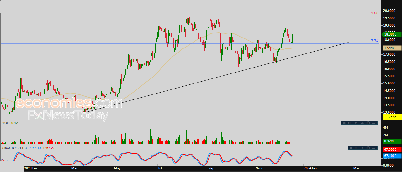Image resolution: width=402 pixels, height=172 pixels.
Task: Move the VOL panel down
Action: click(x=362, y=123)
